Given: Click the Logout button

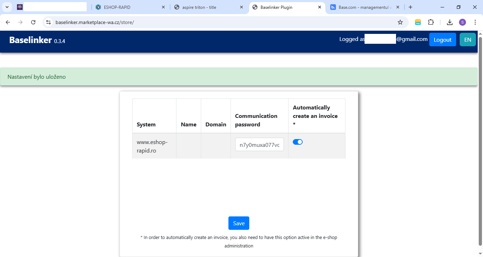Looking at the screenshot, I should tap(442, 40).
